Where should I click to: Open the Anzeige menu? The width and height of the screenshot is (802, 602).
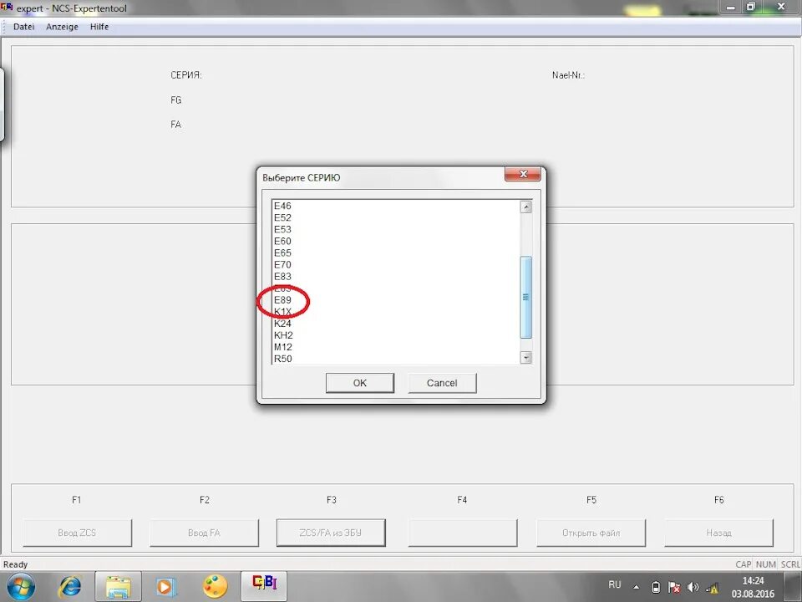tap(62, 27)
